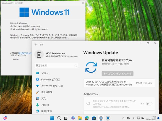Click the IME input mode A indicator
Image resolution: width=162 pixels, height=121 pixels.
[133, 118]
